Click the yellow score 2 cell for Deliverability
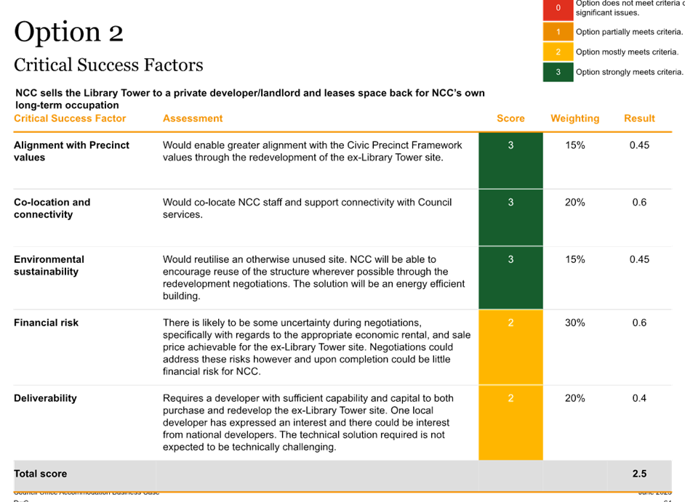Viewport: 685px width, 502px height. [x=510, y=423]
